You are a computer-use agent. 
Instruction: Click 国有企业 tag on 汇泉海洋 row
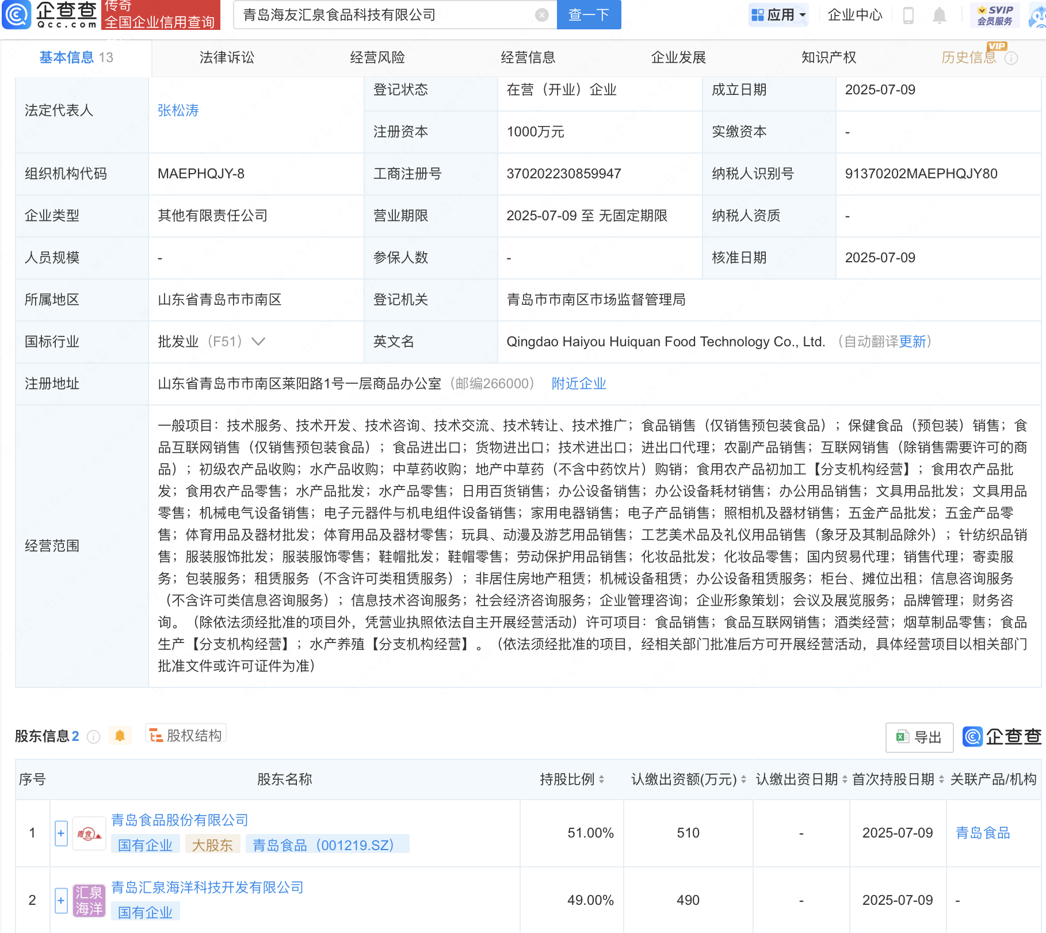(x=145, y=912)
